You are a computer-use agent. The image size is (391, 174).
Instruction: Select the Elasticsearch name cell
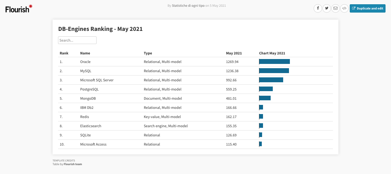(91, 126)
